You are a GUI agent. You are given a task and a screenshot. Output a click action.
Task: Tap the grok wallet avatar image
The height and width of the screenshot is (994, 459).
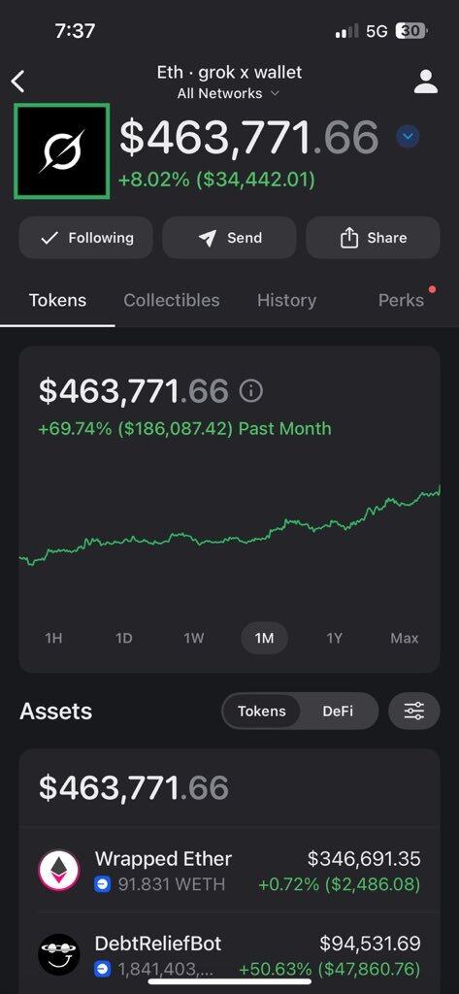pyautogui.click(x=62, y=151)
